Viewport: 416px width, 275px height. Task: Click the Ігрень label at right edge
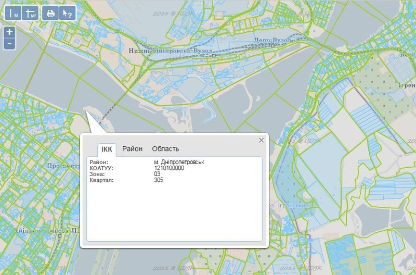click(x=408, y=85)
